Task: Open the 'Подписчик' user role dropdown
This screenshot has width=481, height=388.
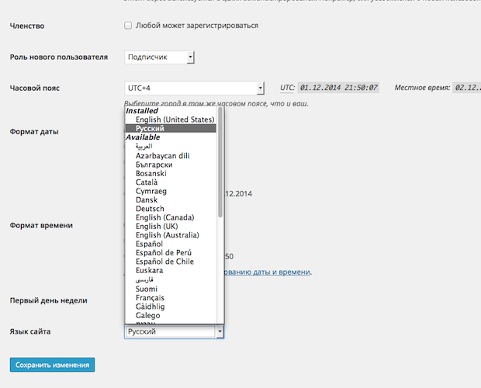Action: point(159,57)
